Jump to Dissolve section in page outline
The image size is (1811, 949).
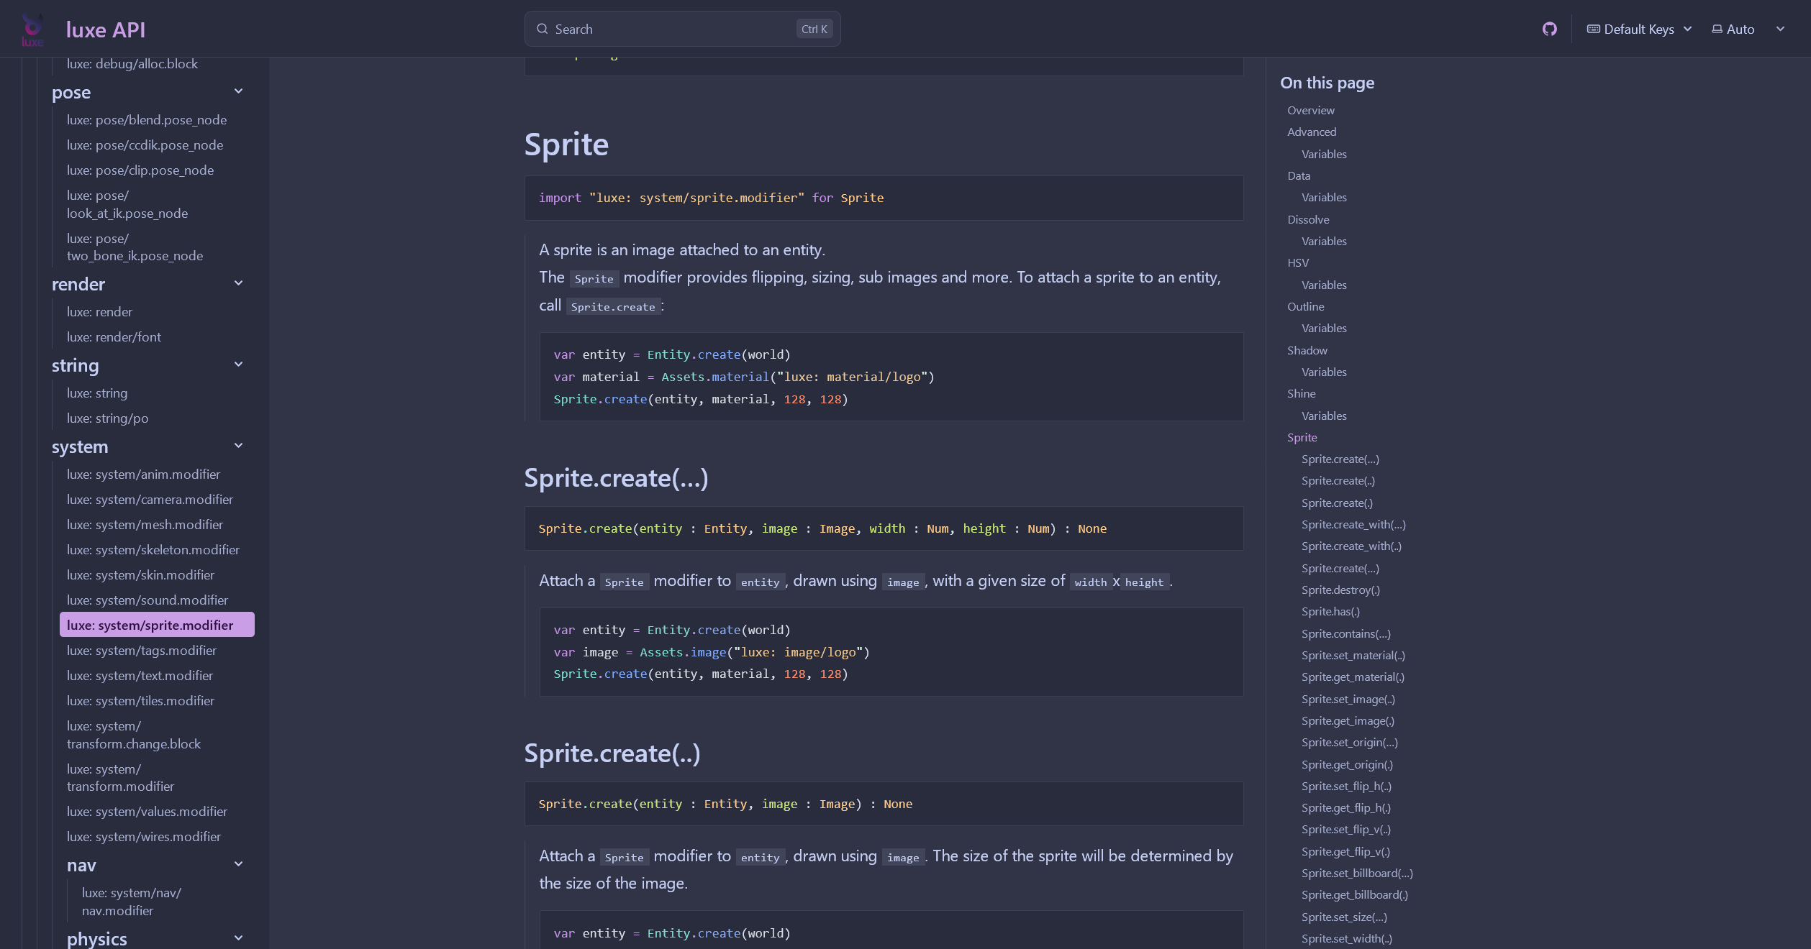tap(1308, 219)
